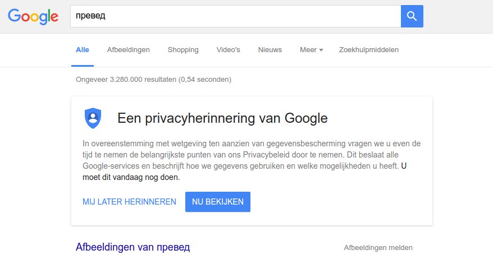Open Zoekhulpmiddelen search tools
Image resolution: width=493 pixels, height=259 pixels.
point(369,49)
